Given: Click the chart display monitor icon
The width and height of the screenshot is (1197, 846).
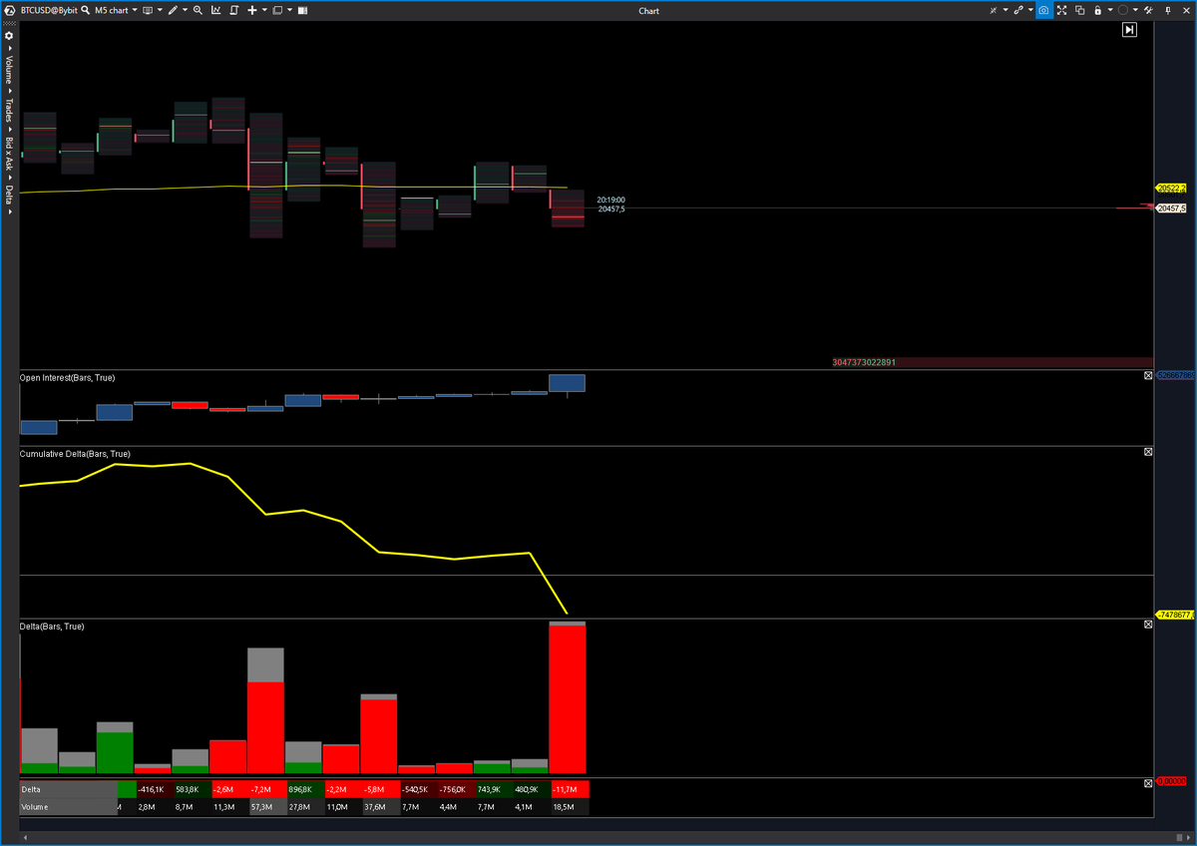Looking at the screenshot, I should click(148, 10).
